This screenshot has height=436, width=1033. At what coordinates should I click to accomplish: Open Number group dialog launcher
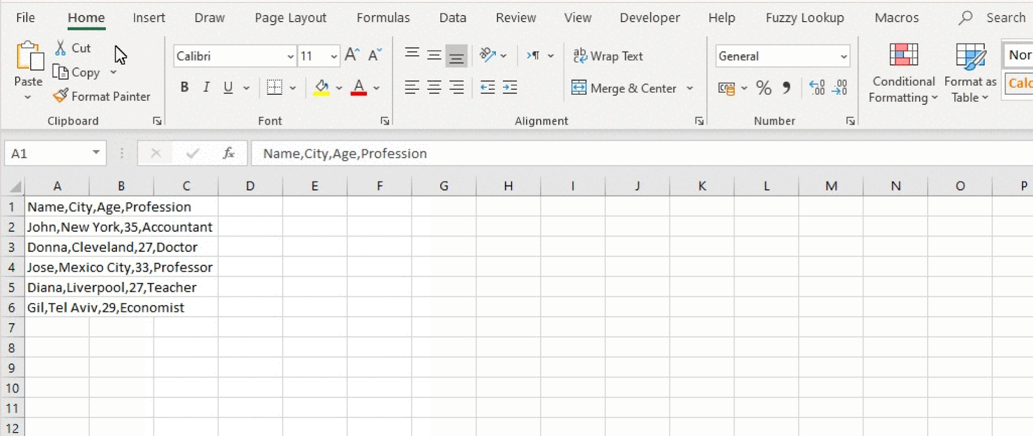pyautogui.click(x=850, y=121)
